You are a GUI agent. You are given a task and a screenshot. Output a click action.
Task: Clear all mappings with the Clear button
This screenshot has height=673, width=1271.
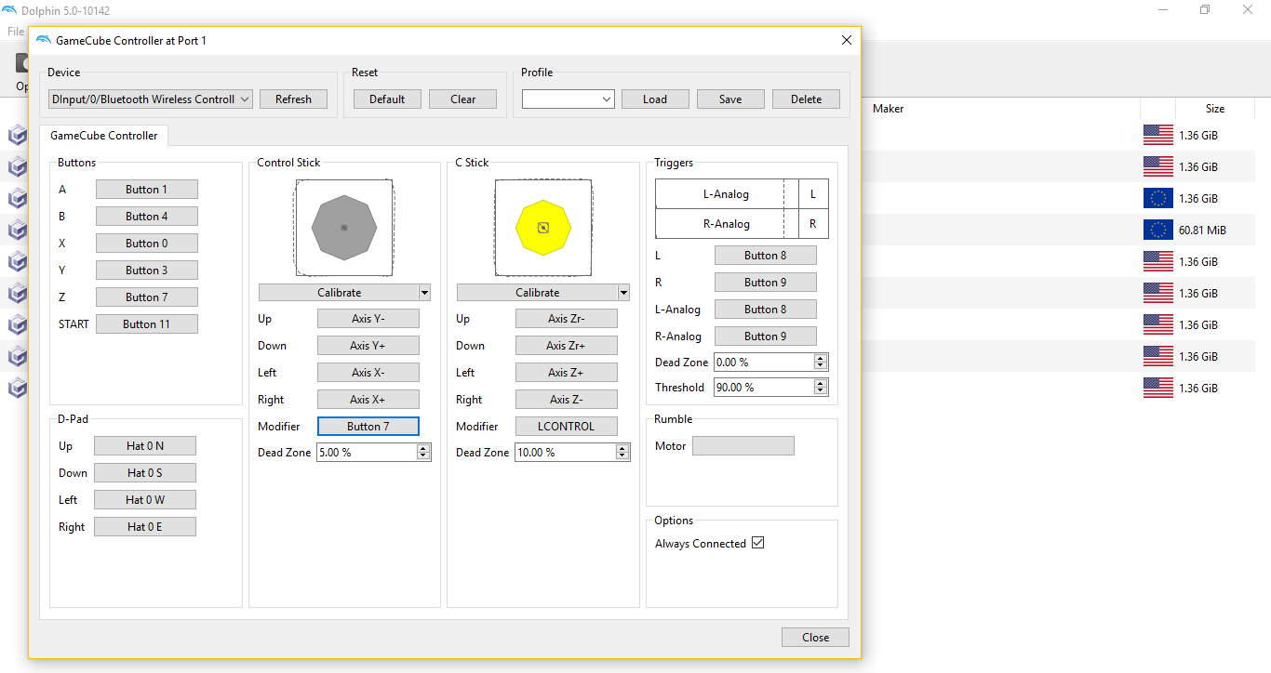(462, 99)
